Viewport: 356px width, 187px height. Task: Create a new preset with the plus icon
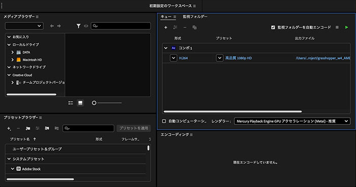tap(9, 128)
